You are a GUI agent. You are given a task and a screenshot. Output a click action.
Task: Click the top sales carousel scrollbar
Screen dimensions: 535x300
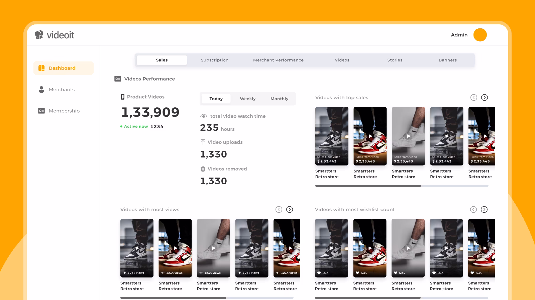click(x=402, y=186)
